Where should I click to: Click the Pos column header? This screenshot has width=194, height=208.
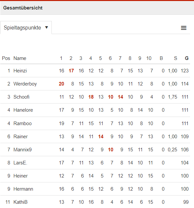(x=6, y=58)
